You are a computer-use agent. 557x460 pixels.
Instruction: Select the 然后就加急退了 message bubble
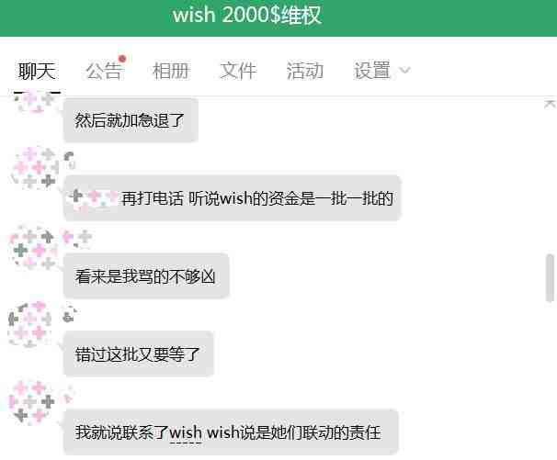click(131, 120)
